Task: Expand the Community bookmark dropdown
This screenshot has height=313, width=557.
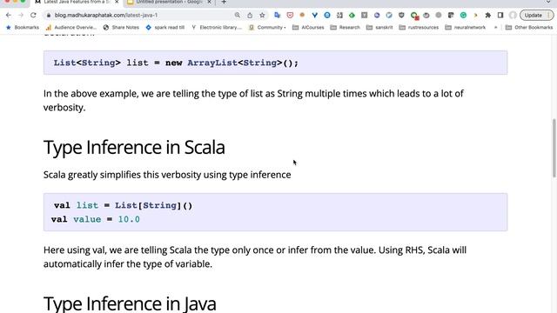Action: point(267,27)
